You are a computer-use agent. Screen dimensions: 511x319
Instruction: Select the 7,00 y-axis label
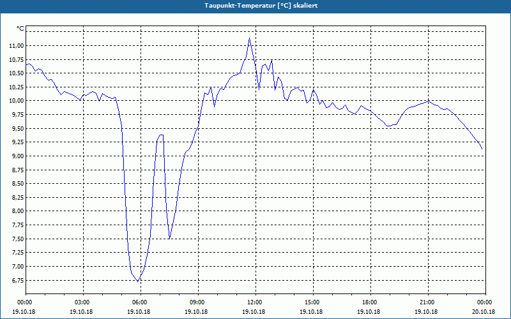coord(18,267)
